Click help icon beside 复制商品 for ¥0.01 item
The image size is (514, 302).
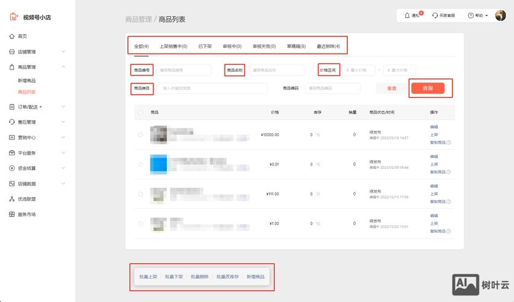point(449,172)
